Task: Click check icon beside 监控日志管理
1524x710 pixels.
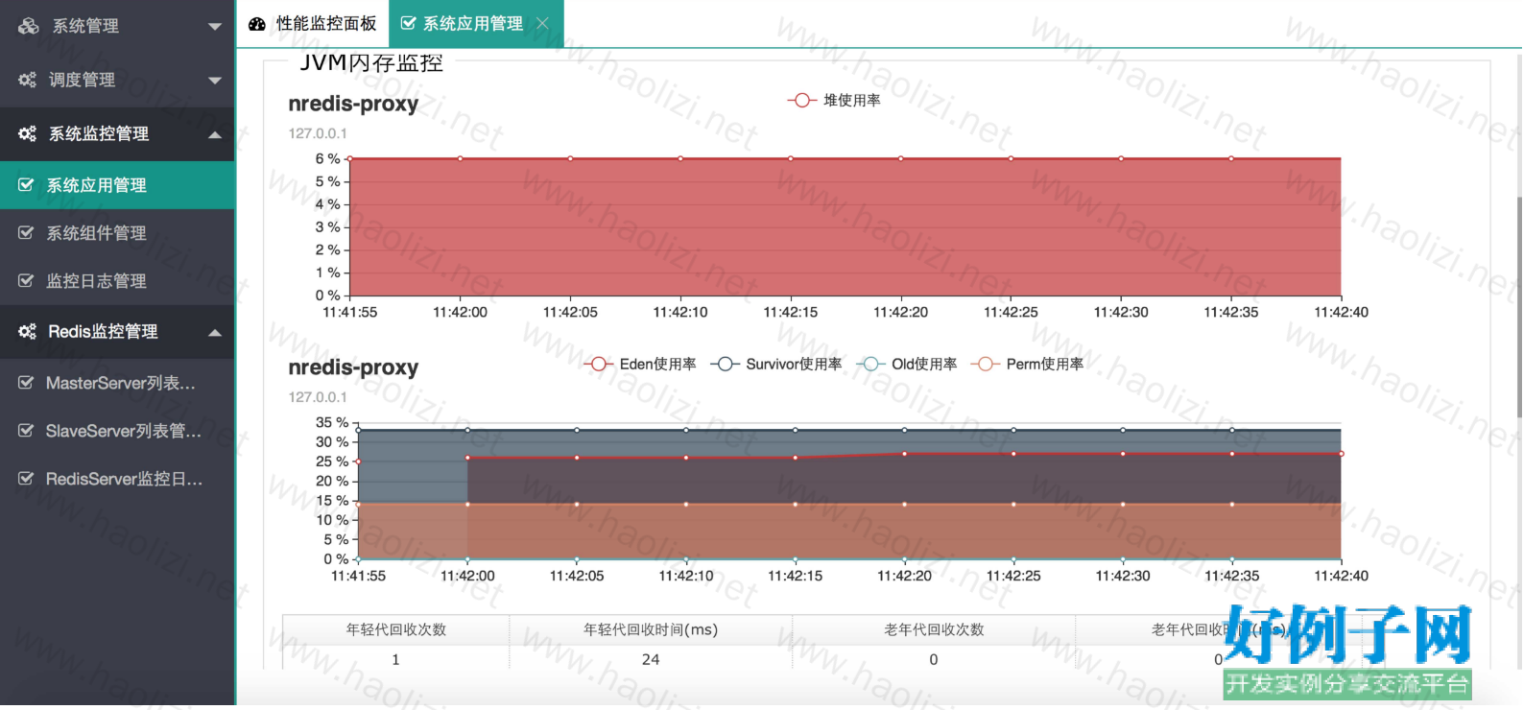Action: (26, 280)
